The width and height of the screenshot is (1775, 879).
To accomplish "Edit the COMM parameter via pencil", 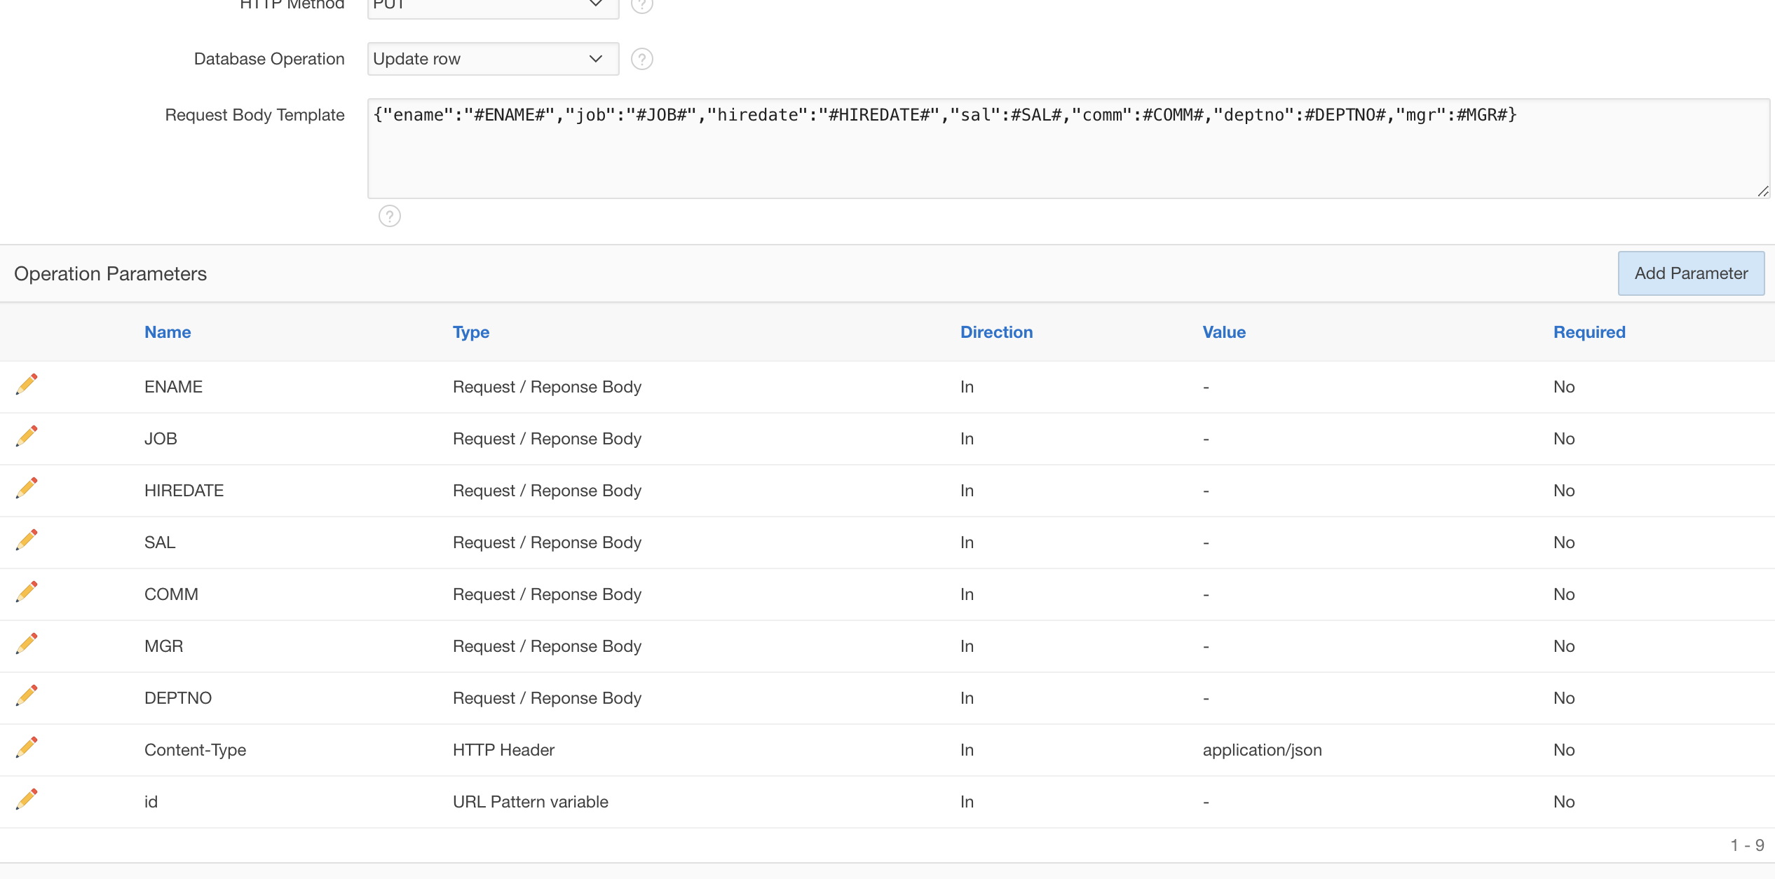I will point(27,592).
